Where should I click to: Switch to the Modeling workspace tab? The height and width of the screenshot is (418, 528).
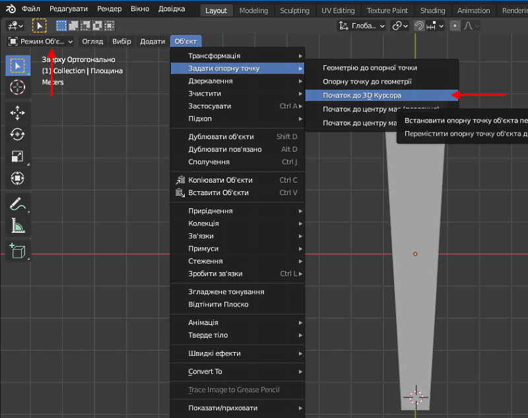(x=253, y=11)
